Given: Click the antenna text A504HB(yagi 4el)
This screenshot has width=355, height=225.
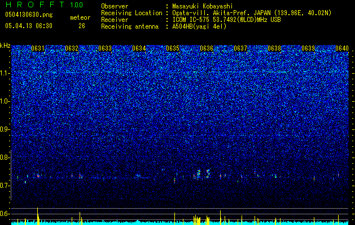Looking at the screenshot, I should coord(199,26).
